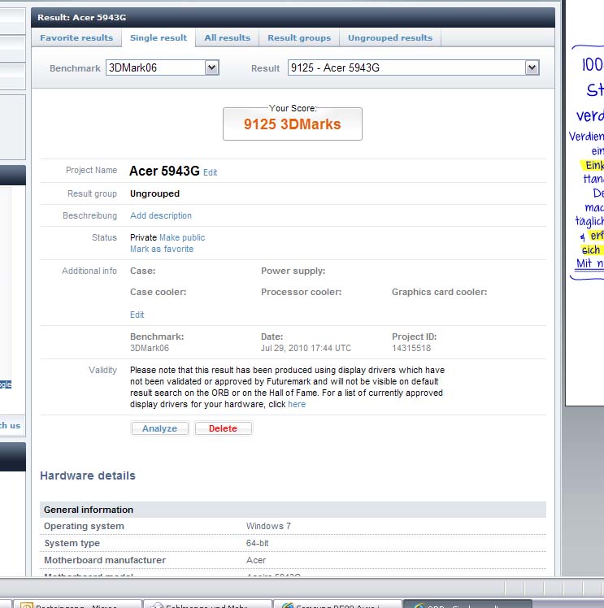Click the 9125 3DMarks score box

coord(293,124)
